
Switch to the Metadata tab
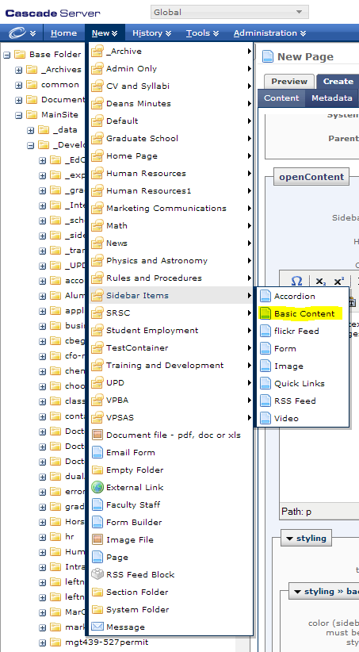pos(331,98)
